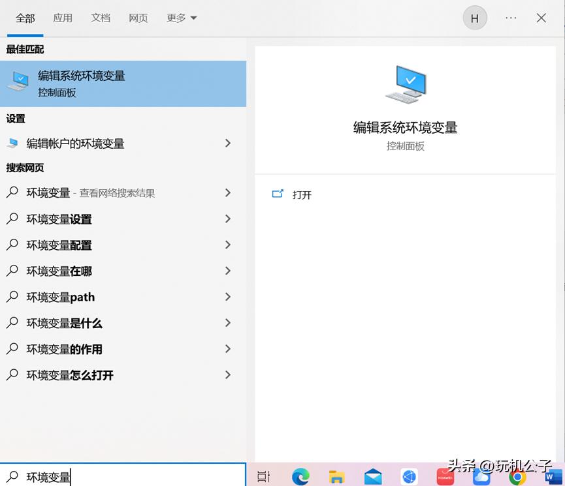Start Microsoft Word from the taskbar
This screenshot has height=486, width=565.
pyautogui.click(x=553, y=477)
